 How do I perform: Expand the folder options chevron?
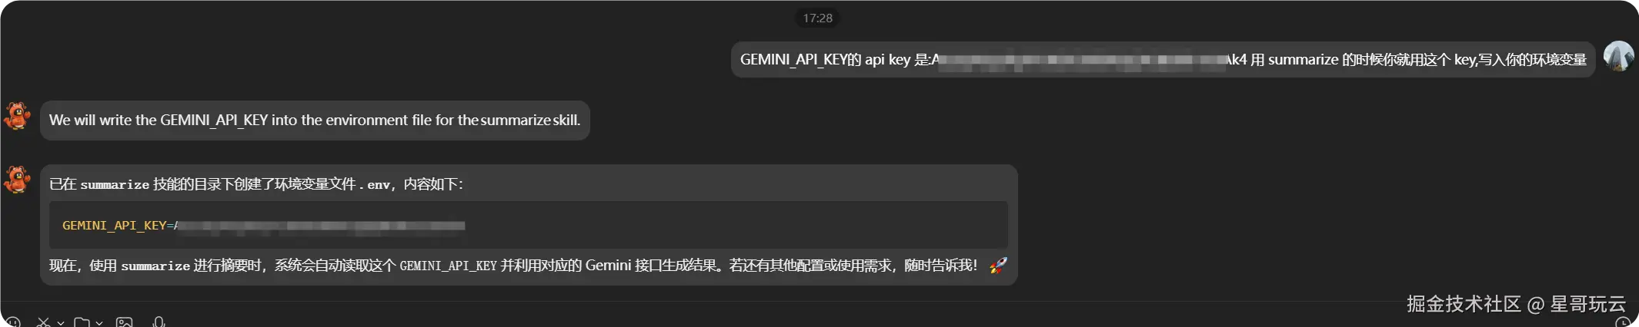pos(99,323)
